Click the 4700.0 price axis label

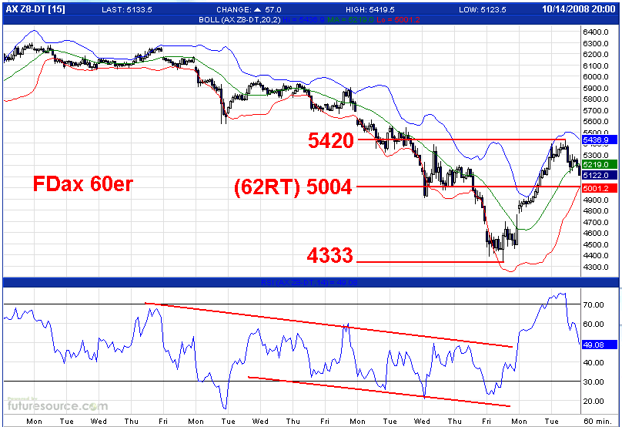coord(595,222)
